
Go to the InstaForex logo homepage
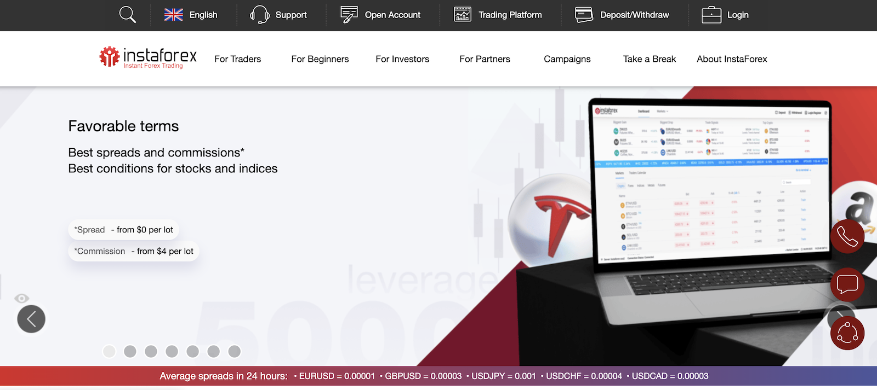pyautogui.click(x=148, y=57)
